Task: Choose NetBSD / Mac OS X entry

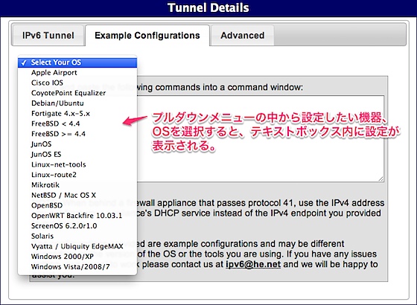Action: (x=77, y=195)
